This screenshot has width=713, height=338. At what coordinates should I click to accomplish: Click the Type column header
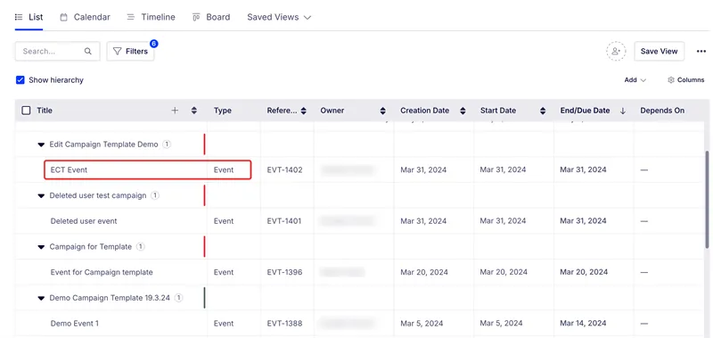tap(222, 111)
